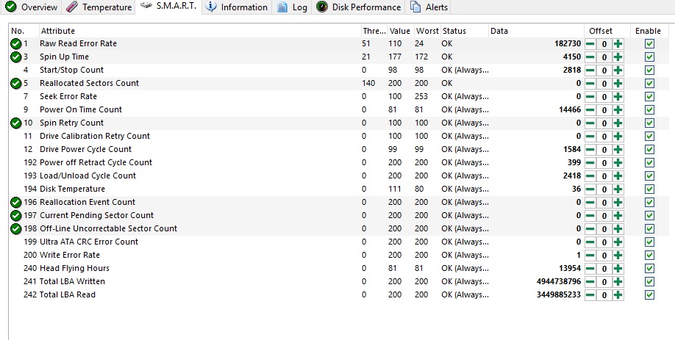Screen dimensions: 675x340
Task: Decrease offset for Reallocated Sectors Count
Action: (590, 84)
